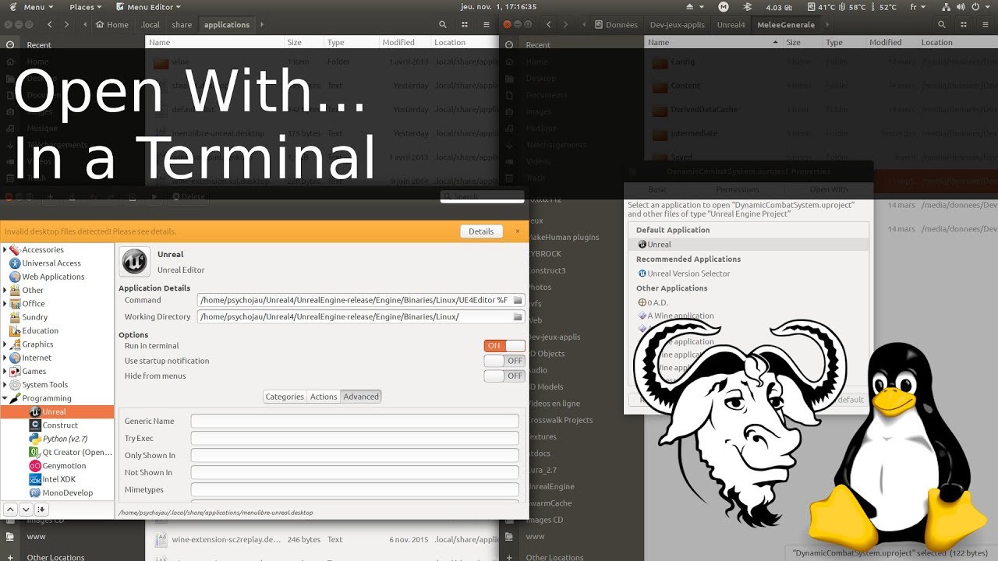The image size is (998, 561).
Task: Collapse the Programming category
Action: point(5,398)
